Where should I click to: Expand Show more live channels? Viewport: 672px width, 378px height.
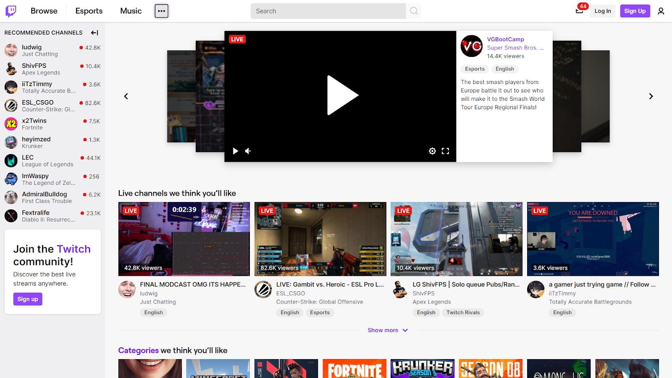[388, 330]
